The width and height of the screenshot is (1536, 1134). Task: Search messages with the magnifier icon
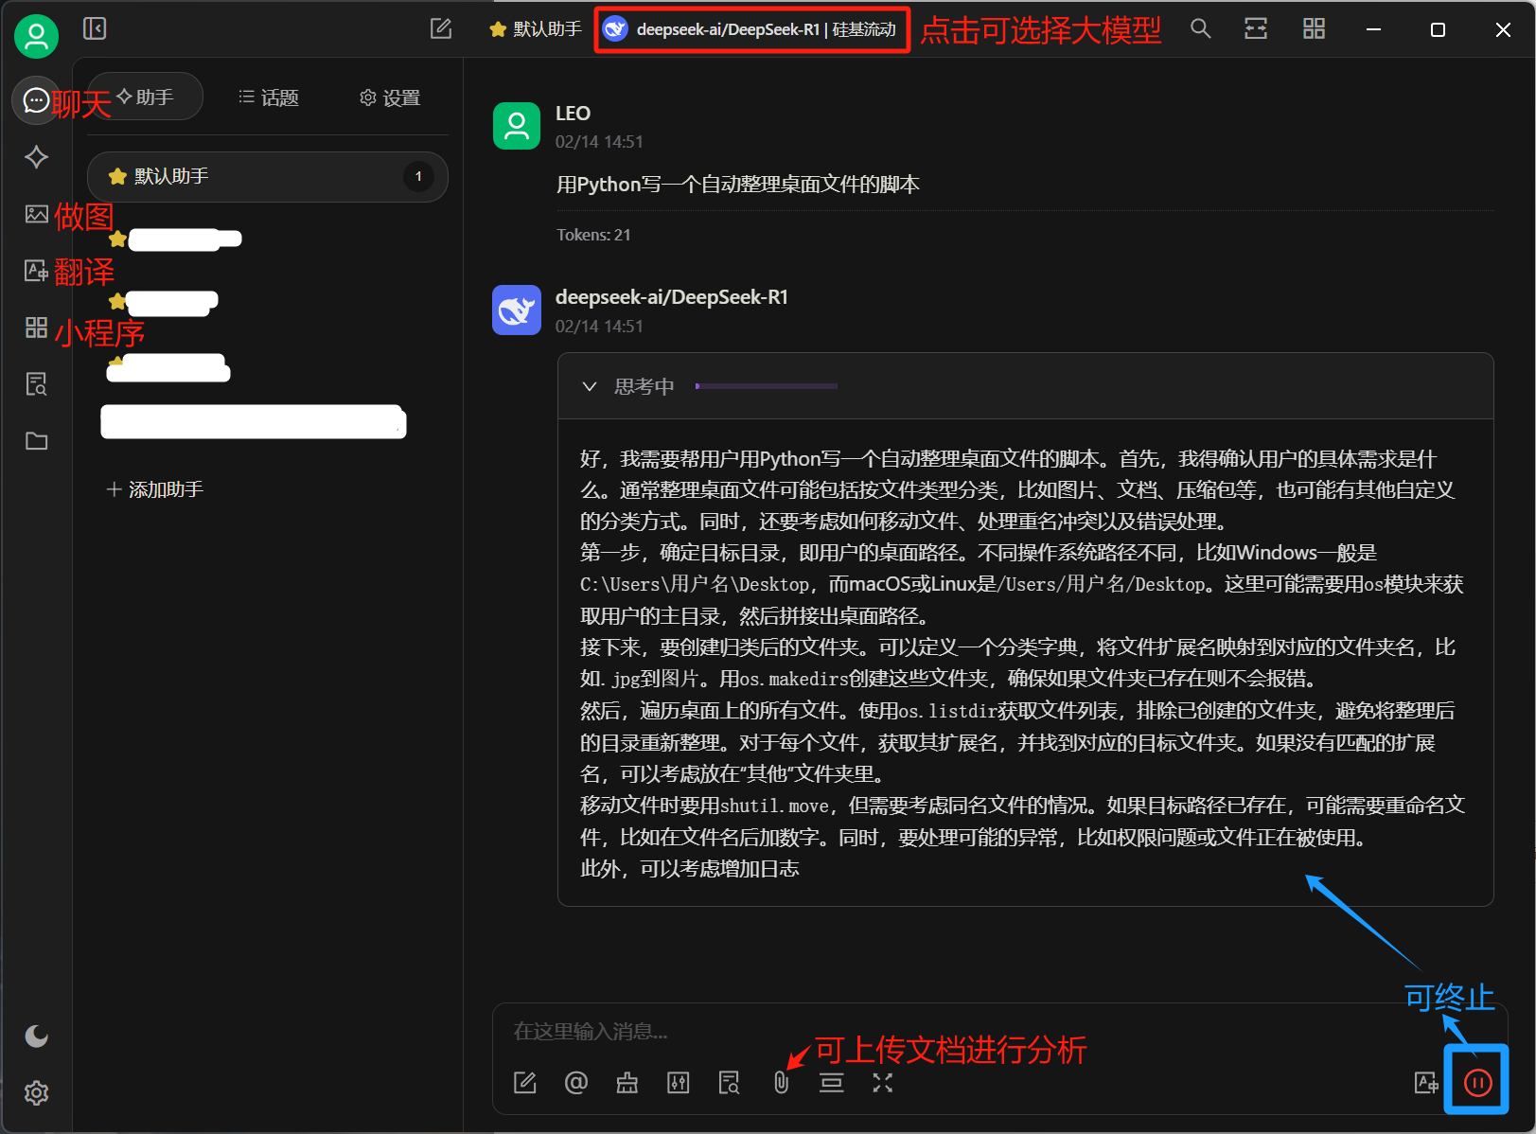(x=1200, y=28)
